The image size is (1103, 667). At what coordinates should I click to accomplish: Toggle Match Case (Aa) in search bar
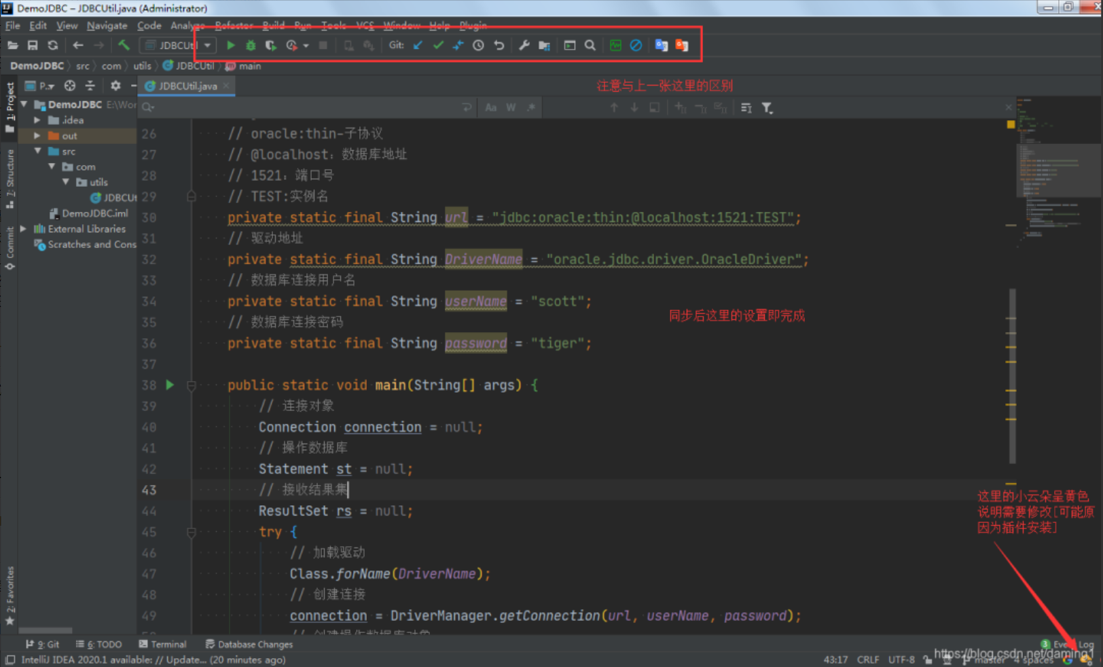(x=490, y=107)
